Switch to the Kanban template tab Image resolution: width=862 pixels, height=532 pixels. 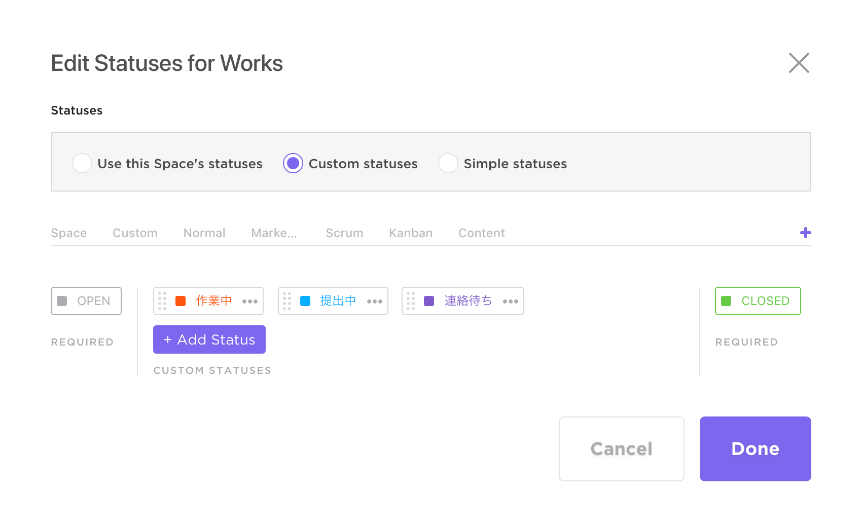click(411, 233)
